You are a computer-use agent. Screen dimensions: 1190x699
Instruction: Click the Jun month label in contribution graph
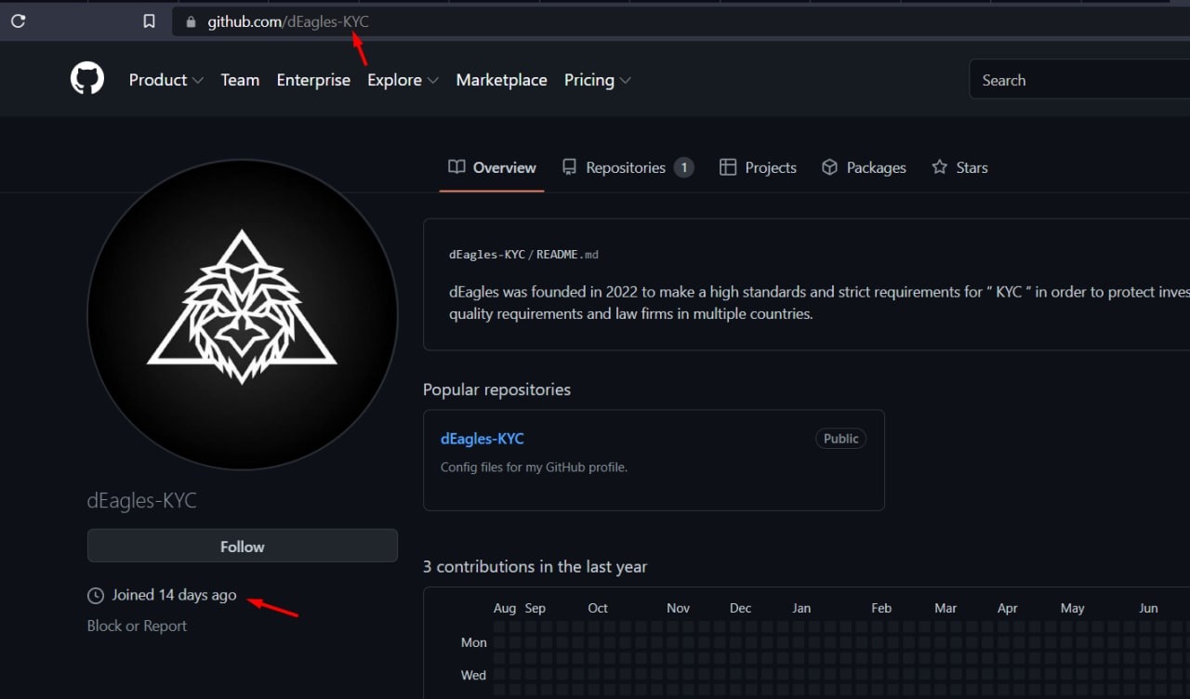1149,608
